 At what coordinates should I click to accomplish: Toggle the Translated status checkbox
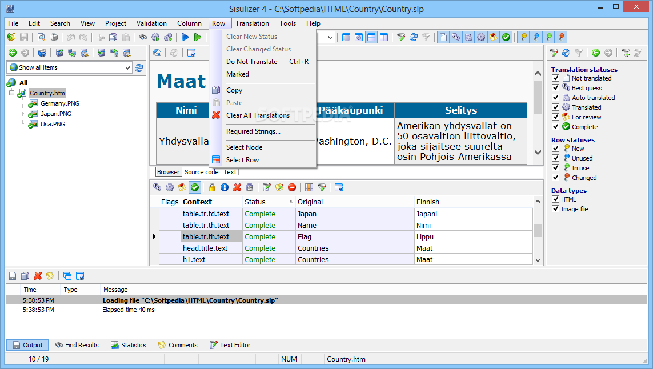[x=555, y=107]
